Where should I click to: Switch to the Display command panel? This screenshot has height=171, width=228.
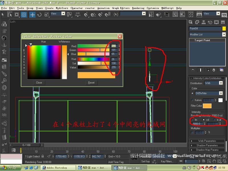pyautogui.click(x=216, y=22)
